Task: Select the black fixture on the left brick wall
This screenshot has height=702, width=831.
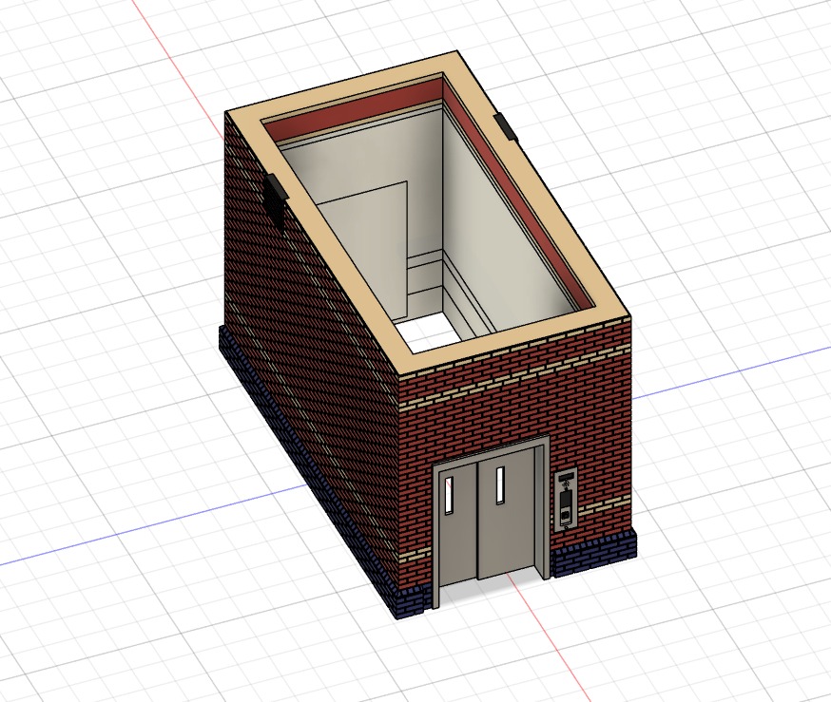Action: (275, 201)
